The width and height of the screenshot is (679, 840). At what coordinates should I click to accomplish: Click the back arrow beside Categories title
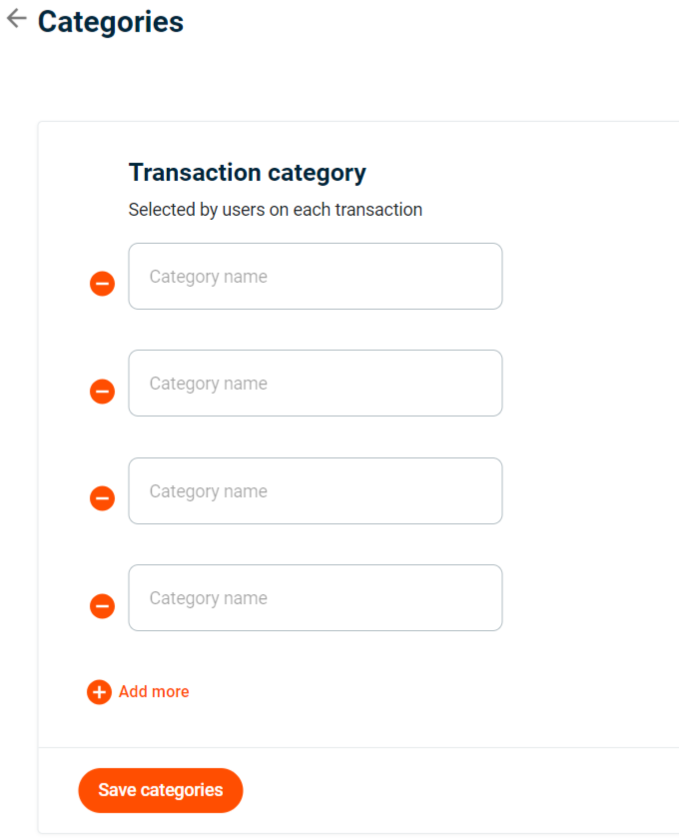click(x=16, y=18)
